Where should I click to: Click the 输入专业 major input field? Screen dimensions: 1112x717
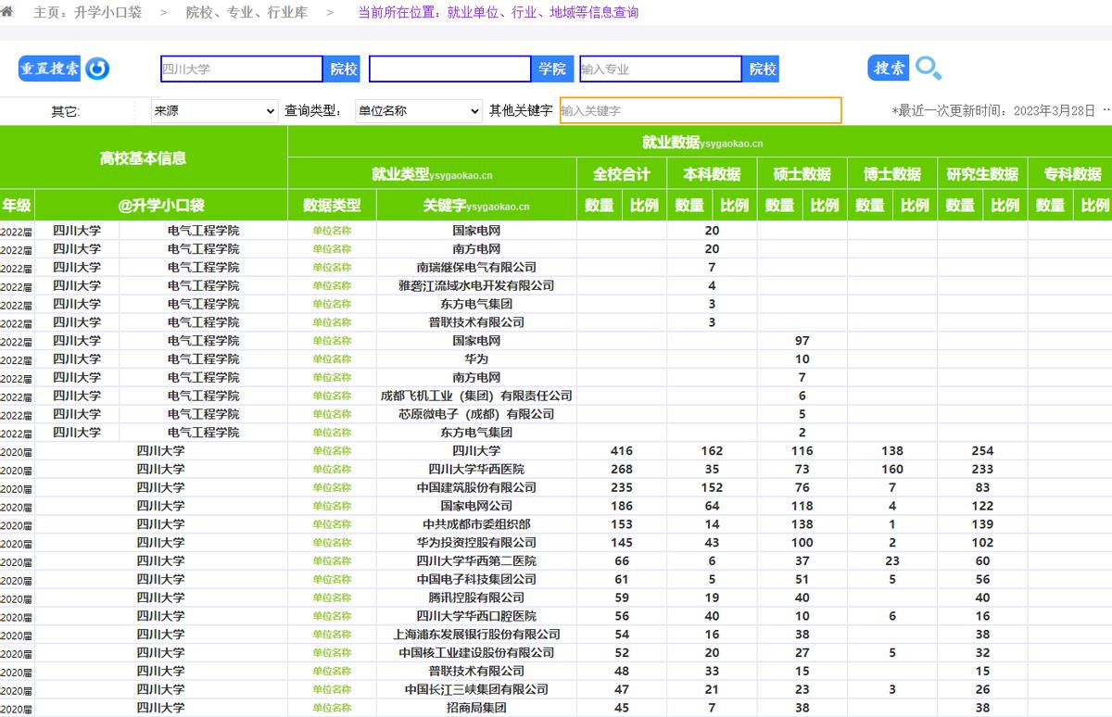[661, 69]
